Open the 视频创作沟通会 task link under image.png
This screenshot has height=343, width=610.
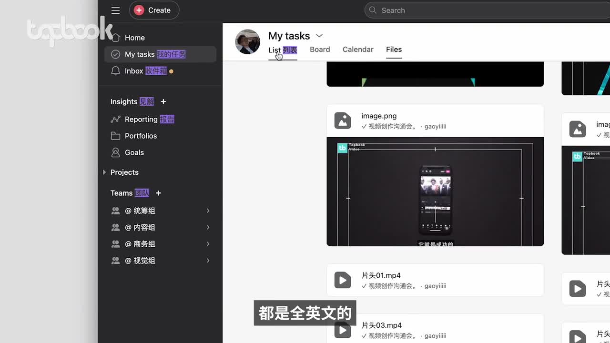point(392,127)
